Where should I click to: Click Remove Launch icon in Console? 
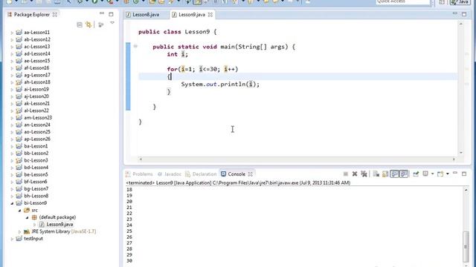click(355, 174)
